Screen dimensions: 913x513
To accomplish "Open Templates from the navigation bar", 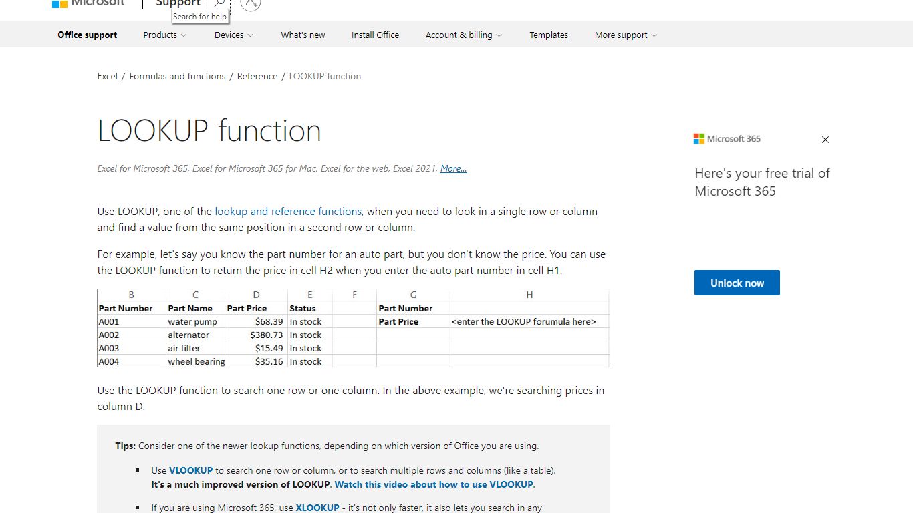I will click(x=549, y=35).
